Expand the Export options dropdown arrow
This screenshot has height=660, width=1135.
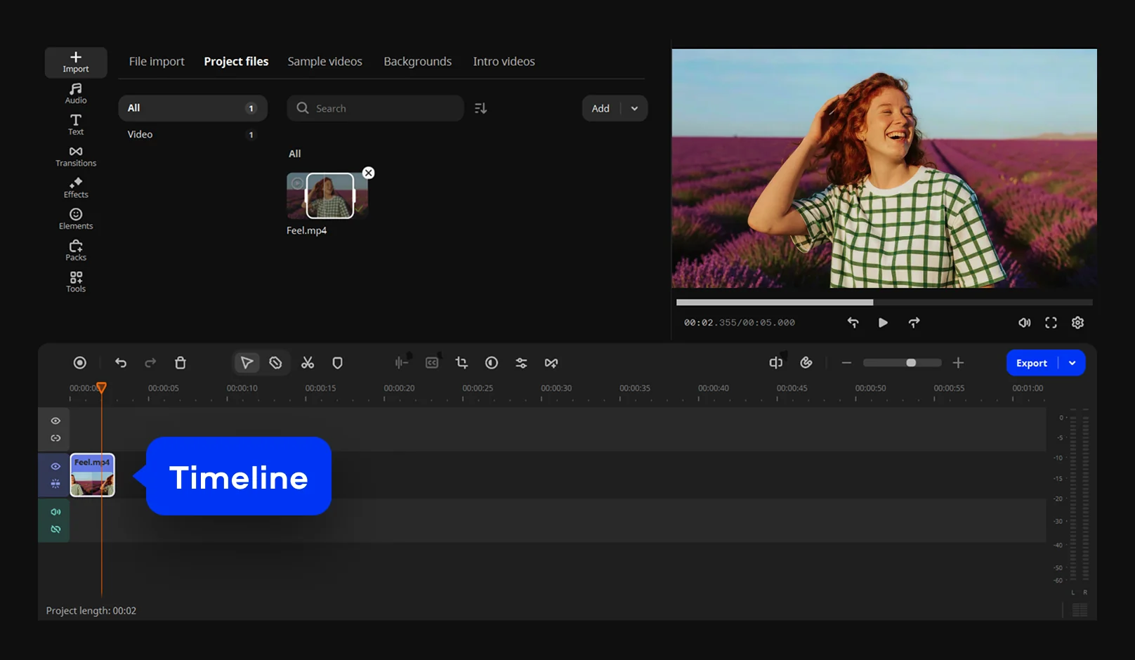point(1072,363)
